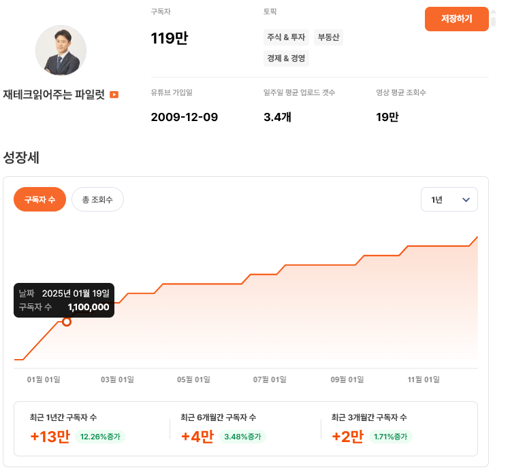
Task: Click the chevron arrow in the period selector
Action: [x=466, y=199]
